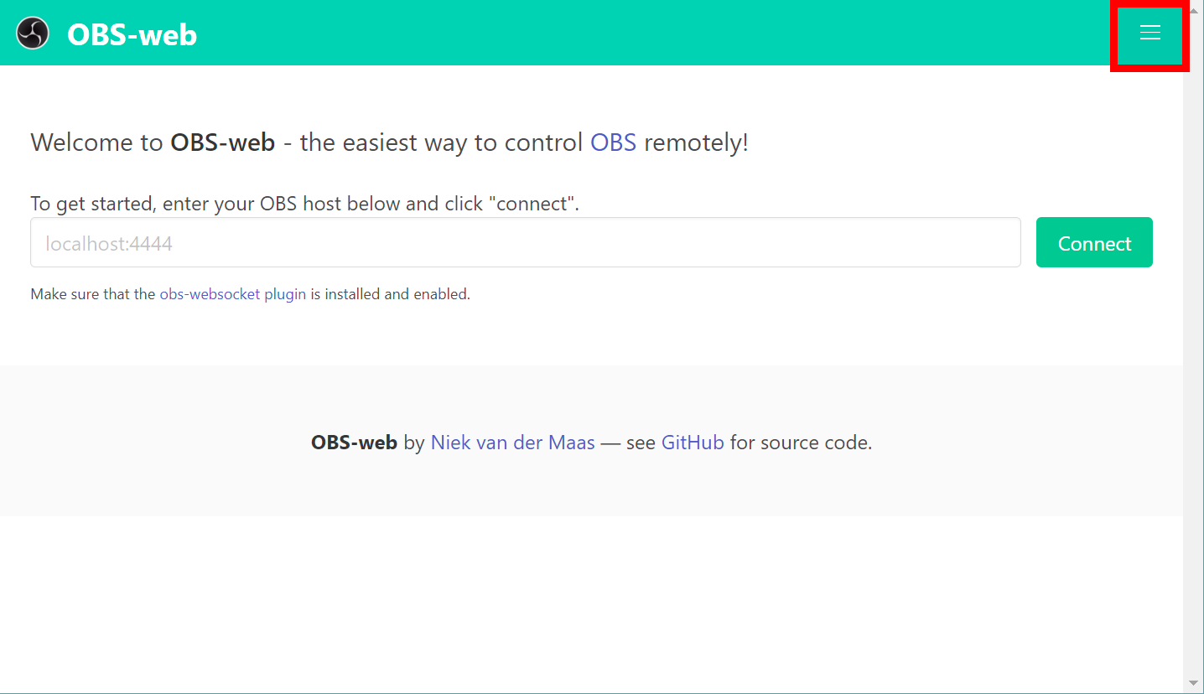Click the "easiest way to control" heading text
The width and height of the screenshot is (1204, 694).
point(441,142)
